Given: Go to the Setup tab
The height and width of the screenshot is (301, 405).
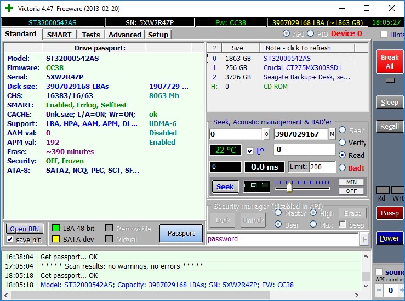Looking at the screenshot, I should click(158, 35).
